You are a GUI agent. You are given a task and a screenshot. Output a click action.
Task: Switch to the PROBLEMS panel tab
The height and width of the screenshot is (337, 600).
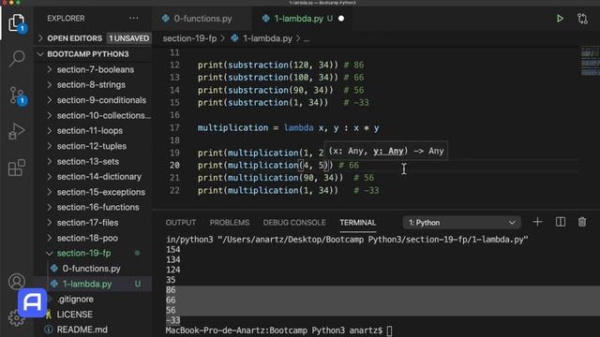coord(229,223)
